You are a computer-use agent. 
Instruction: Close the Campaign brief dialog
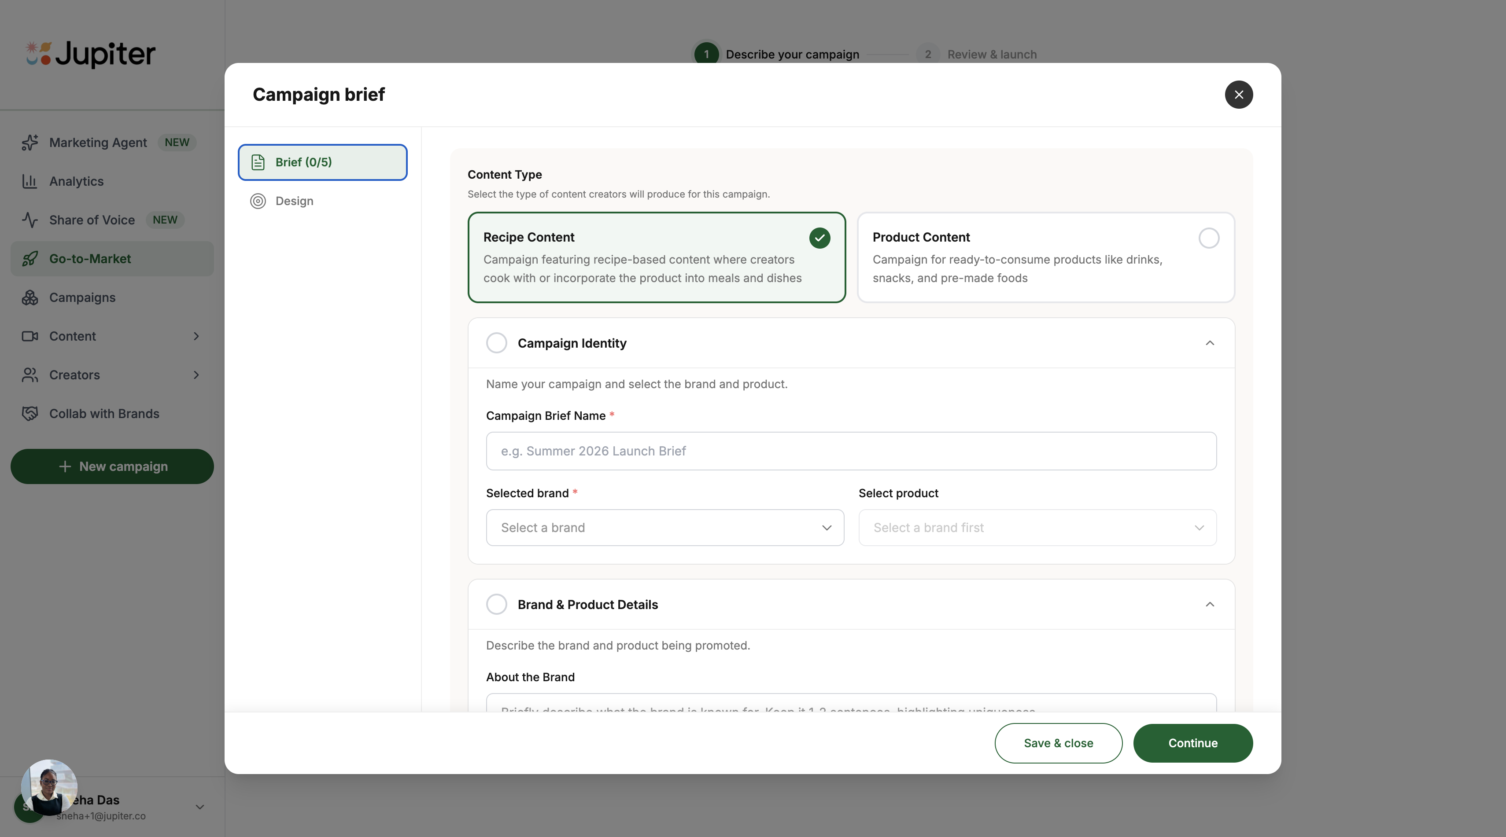1238,95
